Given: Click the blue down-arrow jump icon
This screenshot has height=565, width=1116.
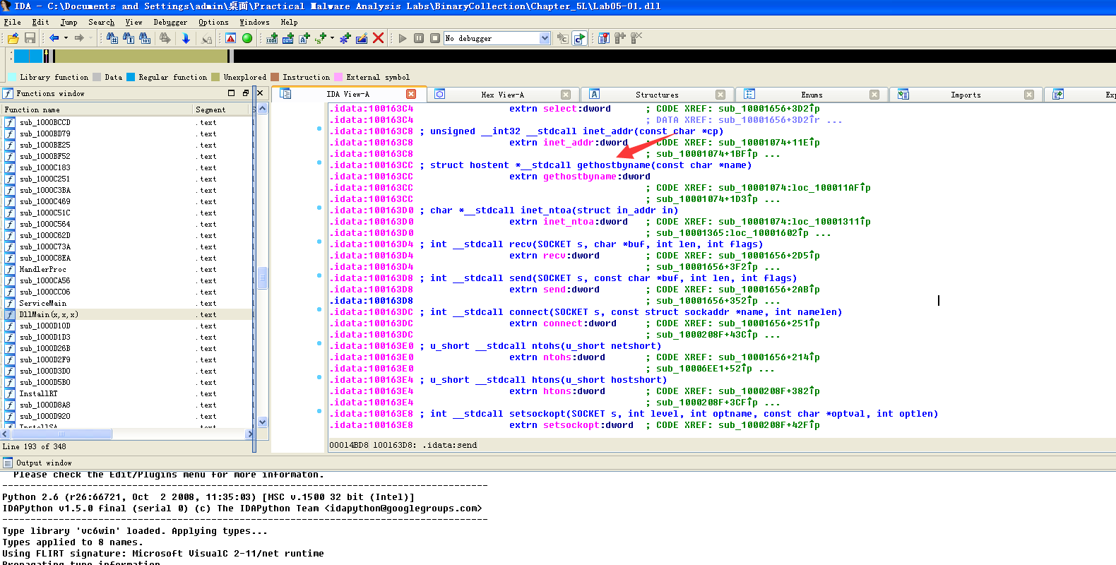Looking at the screenshot, I should coord(186,38).
